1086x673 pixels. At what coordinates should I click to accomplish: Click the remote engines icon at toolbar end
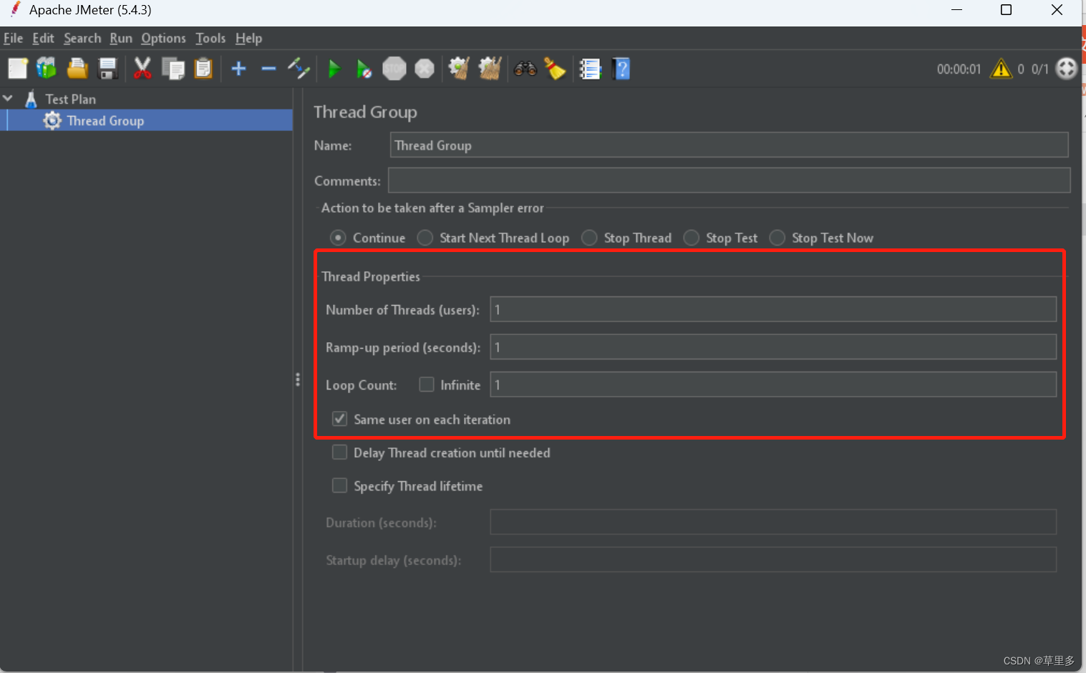[x=1067, y=69]
